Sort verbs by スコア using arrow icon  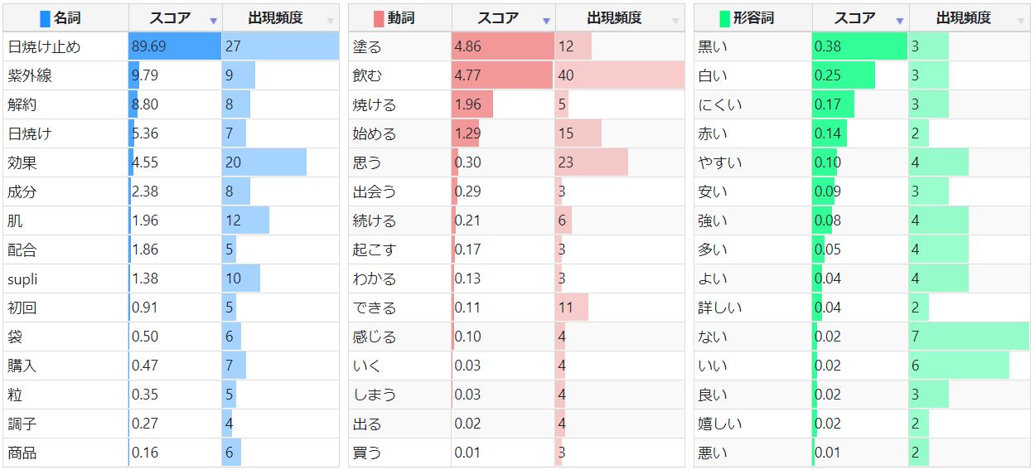[546, 20]
